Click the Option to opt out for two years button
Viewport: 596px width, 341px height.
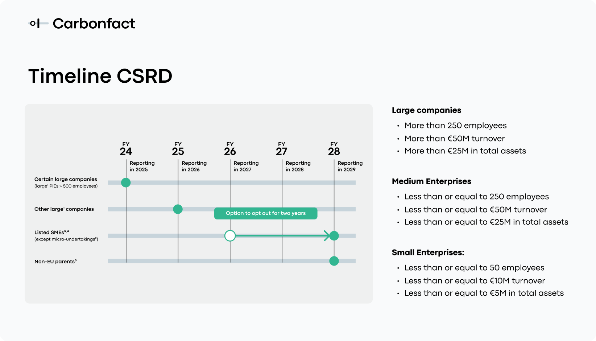(266, 213)
